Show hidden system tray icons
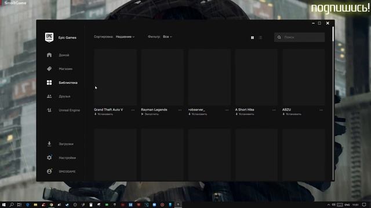Viewport: 371px width, 208px height. click(x=329, y=205)
